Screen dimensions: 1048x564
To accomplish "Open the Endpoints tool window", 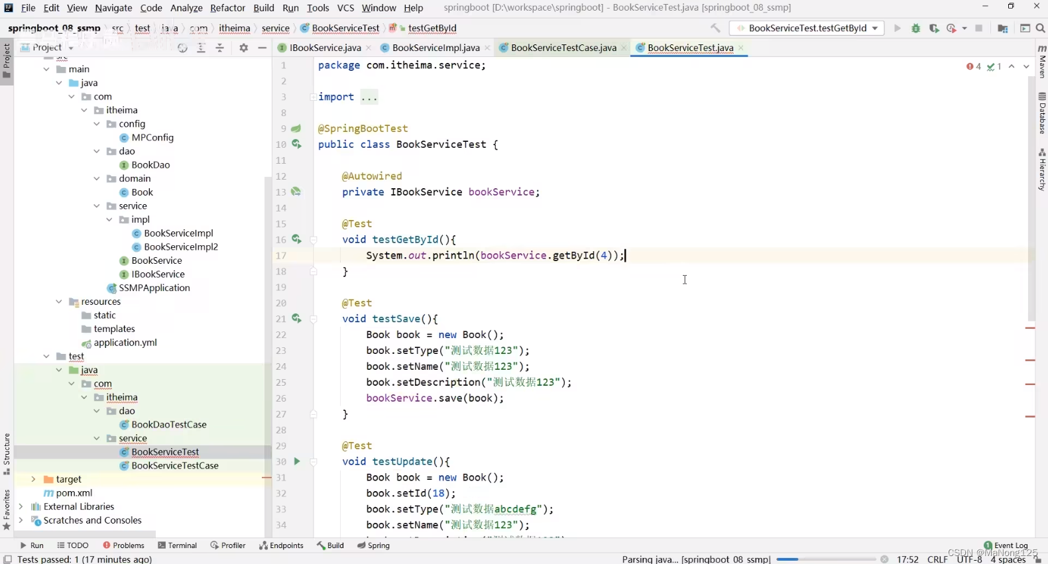I will pos(281,545).
